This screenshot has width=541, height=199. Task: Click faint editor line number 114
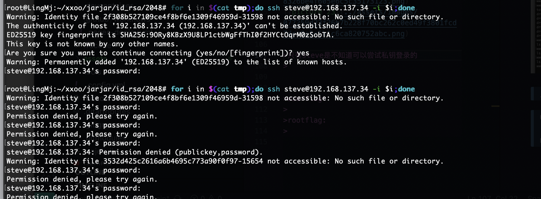[261, 131]
